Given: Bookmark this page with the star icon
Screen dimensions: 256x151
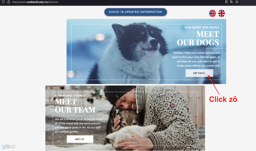Looking at the screenshot, I should point(237,2).
